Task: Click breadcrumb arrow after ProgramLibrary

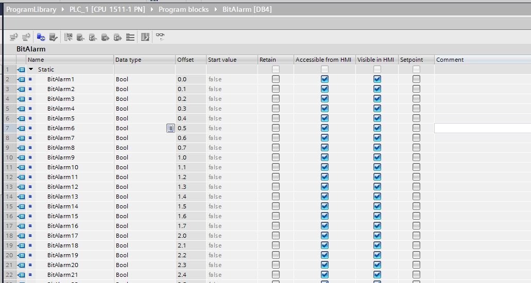Action: [63, 10]
